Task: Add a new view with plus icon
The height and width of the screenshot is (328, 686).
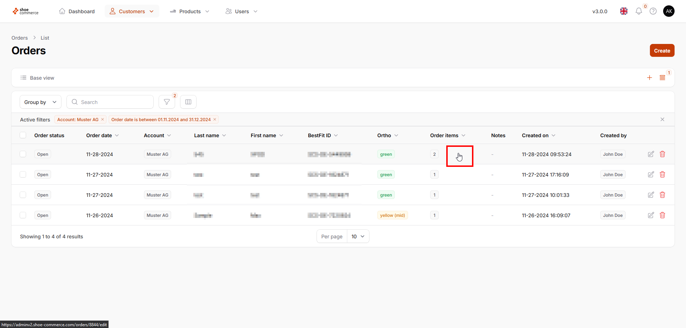Action: click(x=650, y=78)
